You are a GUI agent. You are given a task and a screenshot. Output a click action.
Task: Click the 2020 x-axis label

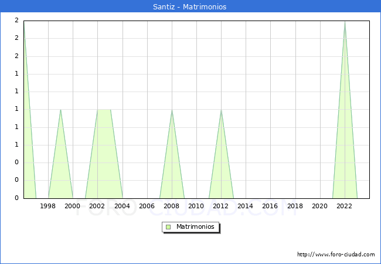click(x=320, y=206)
